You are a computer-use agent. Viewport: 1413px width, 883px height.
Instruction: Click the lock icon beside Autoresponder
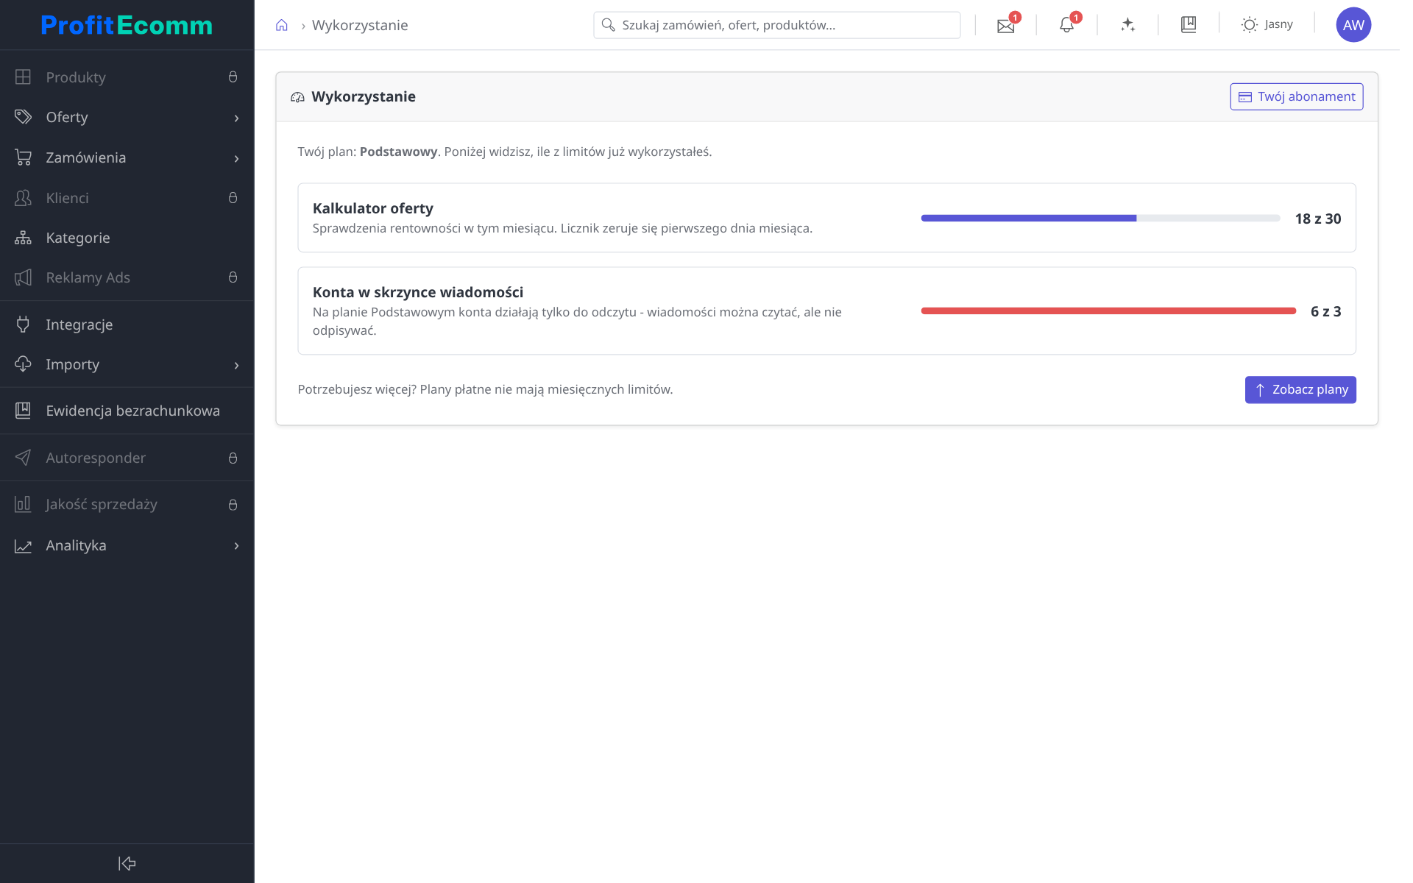(x=233, y=458)
